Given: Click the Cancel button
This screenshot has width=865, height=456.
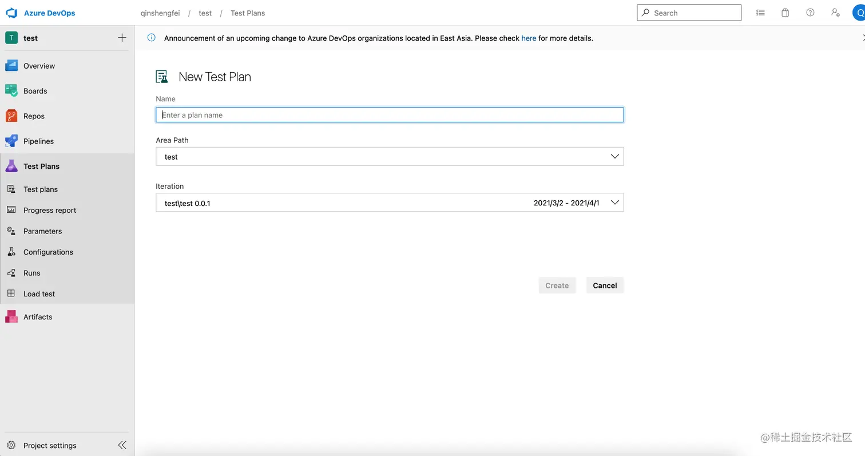Looking at the screenshot, I should (x=605, y=286).
